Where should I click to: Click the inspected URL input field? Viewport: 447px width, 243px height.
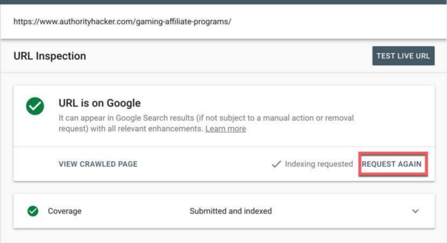pyautogui.click(x=223, y=21)
